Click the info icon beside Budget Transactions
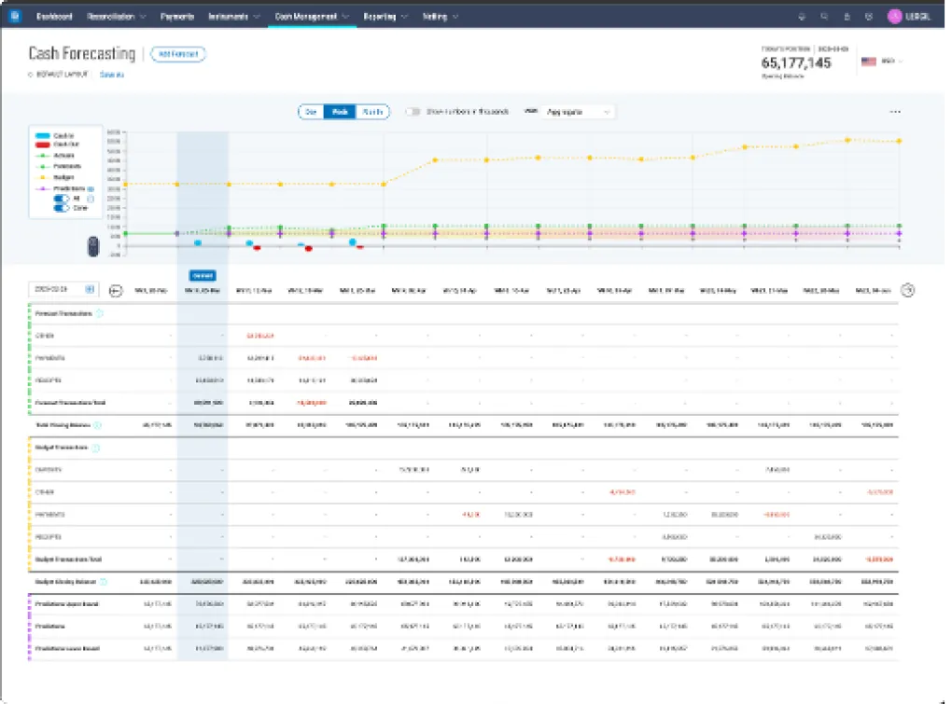The image size is (952, 704). coord(96,448)
